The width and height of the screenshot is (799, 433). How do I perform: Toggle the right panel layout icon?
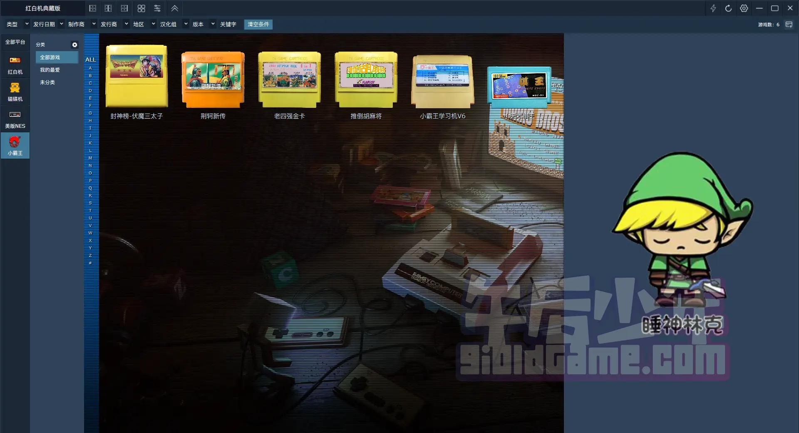pos(124,8)
